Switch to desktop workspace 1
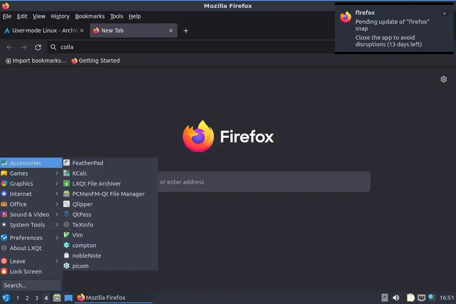 tap(18, 298)
